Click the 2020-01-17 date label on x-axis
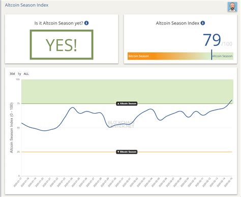 [x=18, y=182]
